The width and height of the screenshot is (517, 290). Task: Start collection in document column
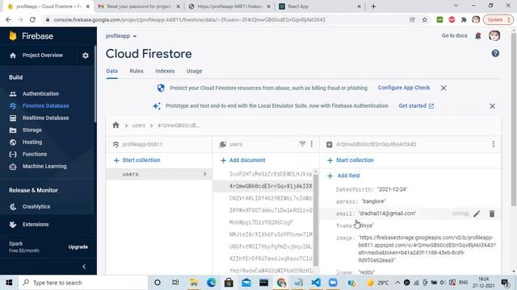point(350,160)
